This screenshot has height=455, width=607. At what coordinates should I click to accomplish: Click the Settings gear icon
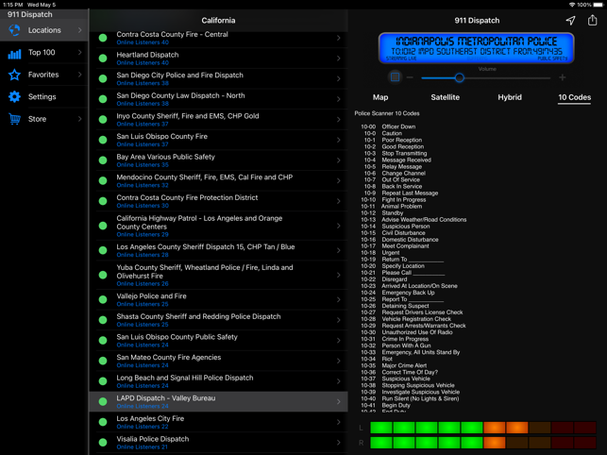click(x=14, y=97)
